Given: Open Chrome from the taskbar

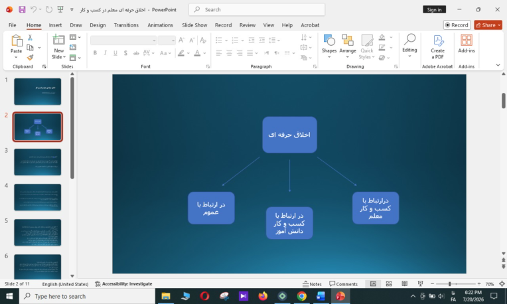Looking at the screenshot, I should click(x=302, y=296).
